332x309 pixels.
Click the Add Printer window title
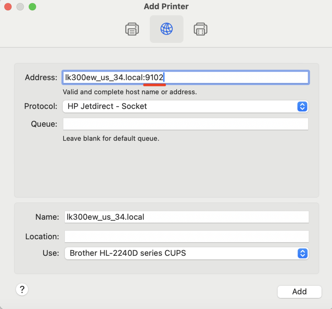tap(166, 6)
